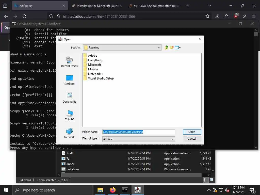Close the AdFoc.us tab
This screenshot has height=195, width=260.
pyautogui.click(x=63, y=6)
